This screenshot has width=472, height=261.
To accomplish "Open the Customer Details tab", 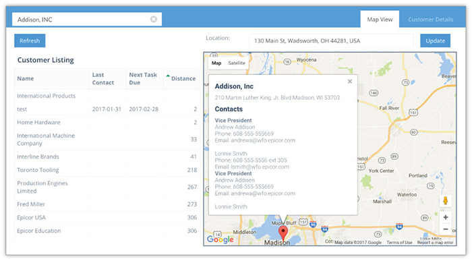I will (430, 20).
